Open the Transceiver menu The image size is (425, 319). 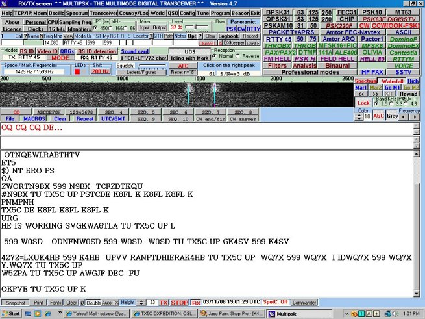click(104, 13)
